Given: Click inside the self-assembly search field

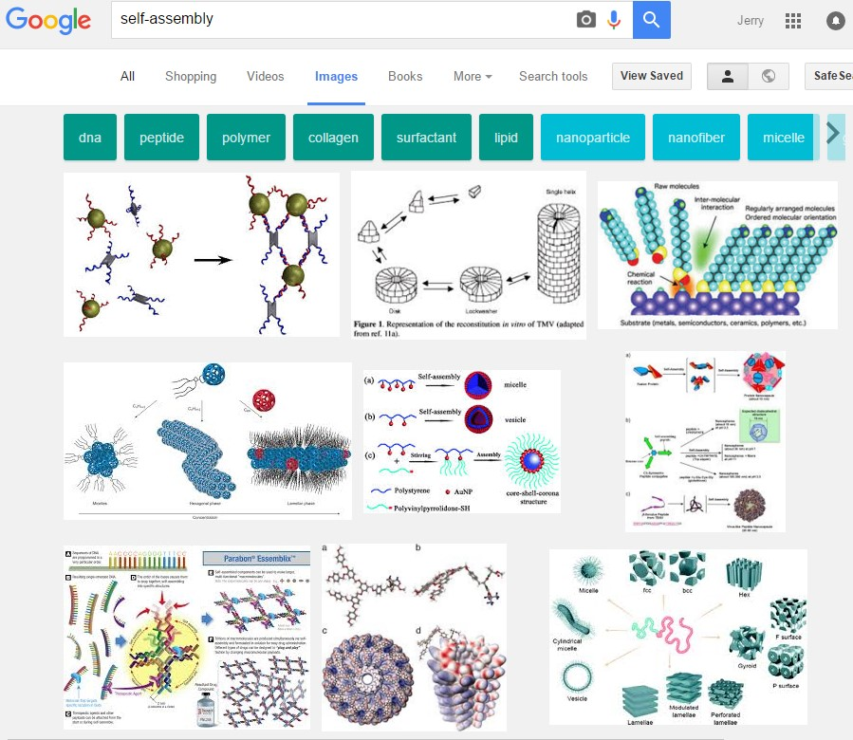Looking at the screenshot, I should (x=343, y=20).
